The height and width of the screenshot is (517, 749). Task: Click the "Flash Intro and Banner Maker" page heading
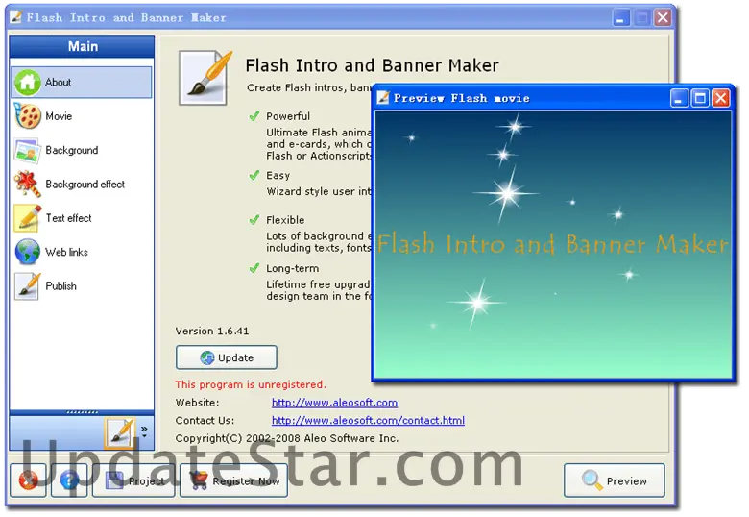coord(373,65)
